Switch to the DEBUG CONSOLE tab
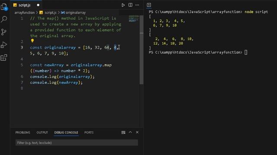Viewport: 277px width, 155px height. point(66,133)
